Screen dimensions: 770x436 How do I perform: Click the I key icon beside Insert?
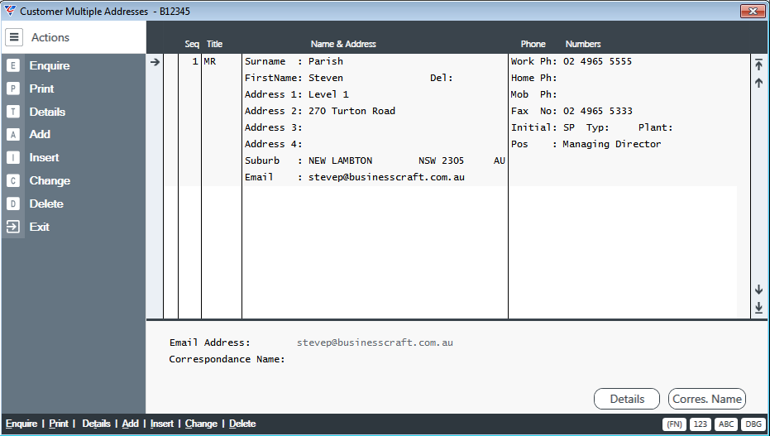13,157
